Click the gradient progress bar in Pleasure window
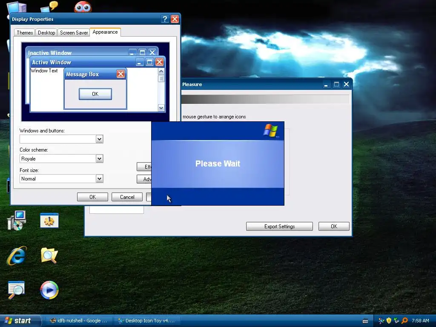 265,99
